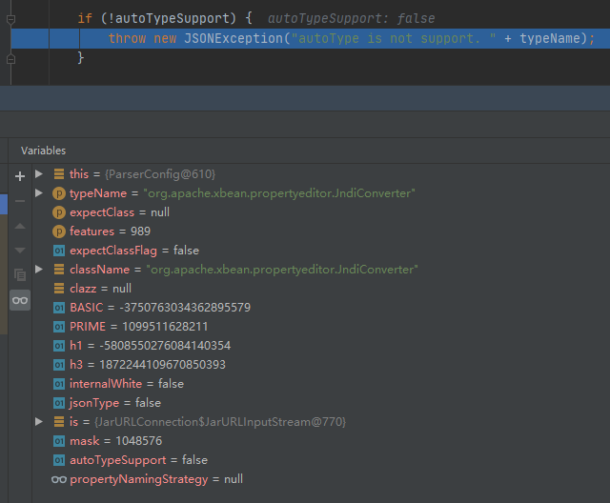Screen dimensions: 610x503
Task: Click the Remove Watch minus icon
Action: [x=19, y=201]
